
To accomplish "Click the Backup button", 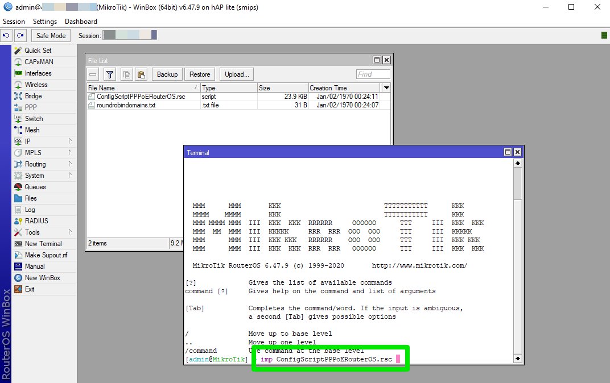I will (x=167, y=74).
